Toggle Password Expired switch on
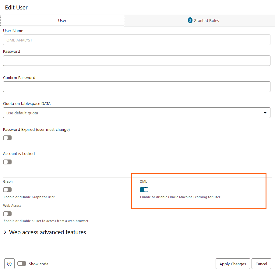 (x=7, y=138)
